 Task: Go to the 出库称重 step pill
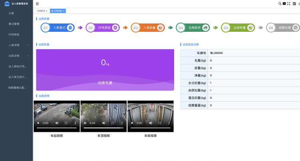(238, 28)
